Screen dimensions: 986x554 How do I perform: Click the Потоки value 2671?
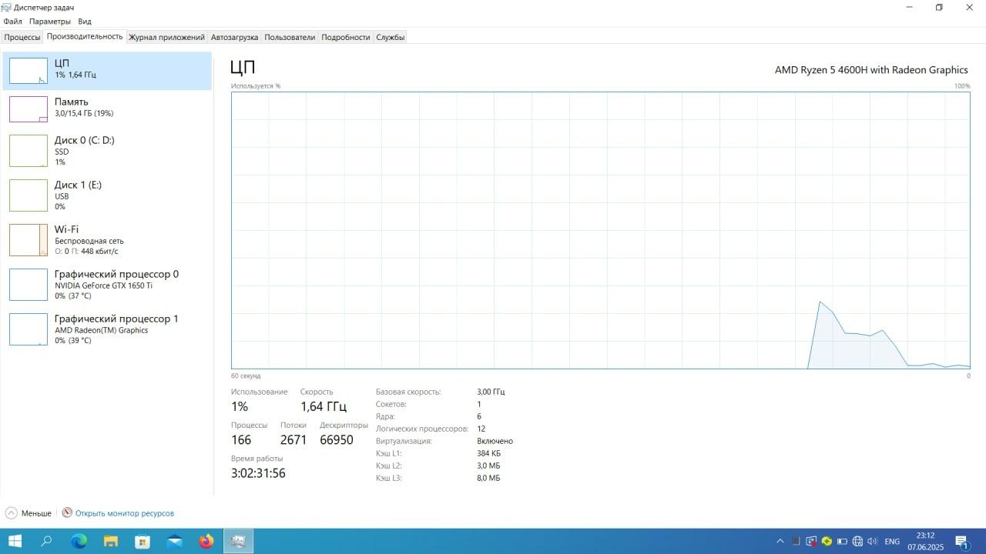click(x=293, y=440)
